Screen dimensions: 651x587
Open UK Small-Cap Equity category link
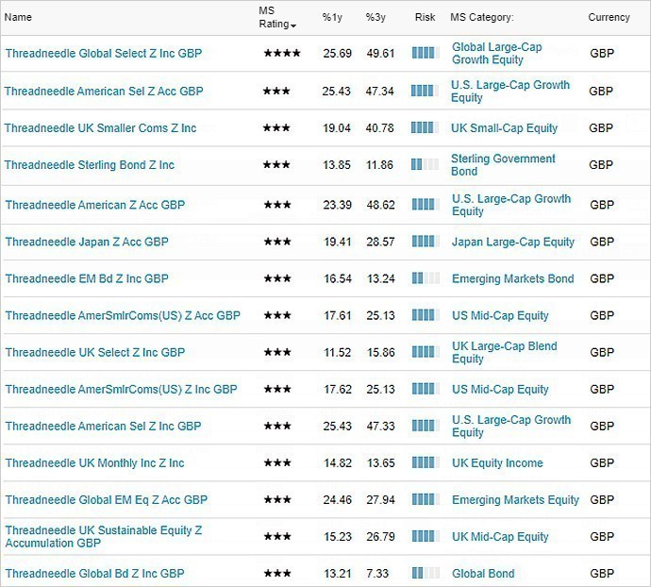click(x=504, y=128)
